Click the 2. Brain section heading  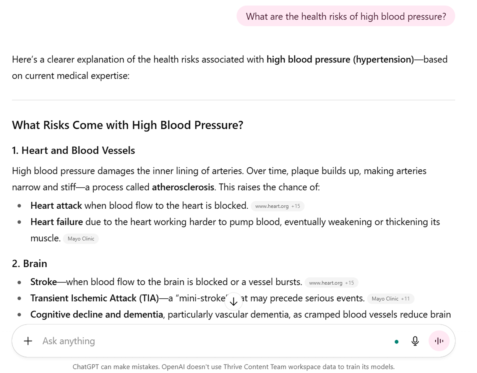coord(29,263)
